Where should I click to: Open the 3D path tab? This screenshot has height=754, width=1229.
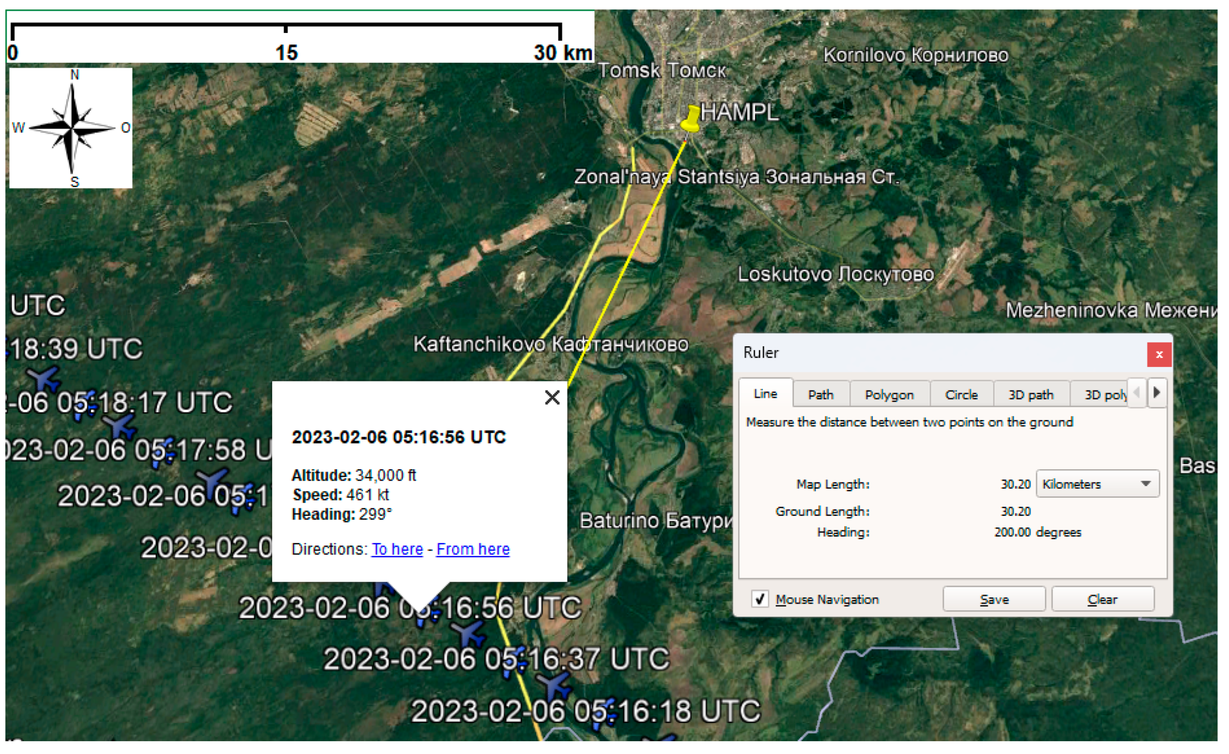click(x=1030, y=394)
